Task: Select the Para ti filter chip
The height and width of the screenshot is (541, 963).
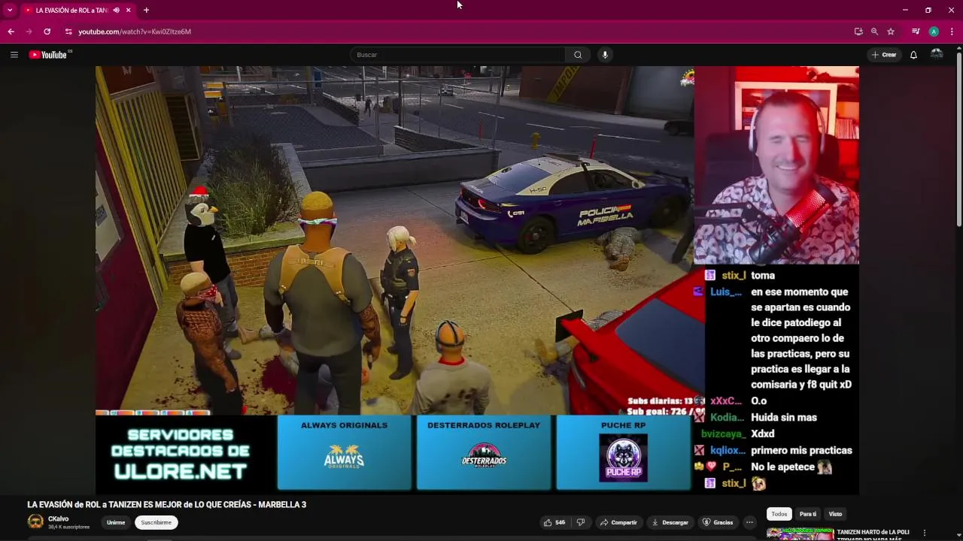Action: pyautogui.click(x=808, y=514)
